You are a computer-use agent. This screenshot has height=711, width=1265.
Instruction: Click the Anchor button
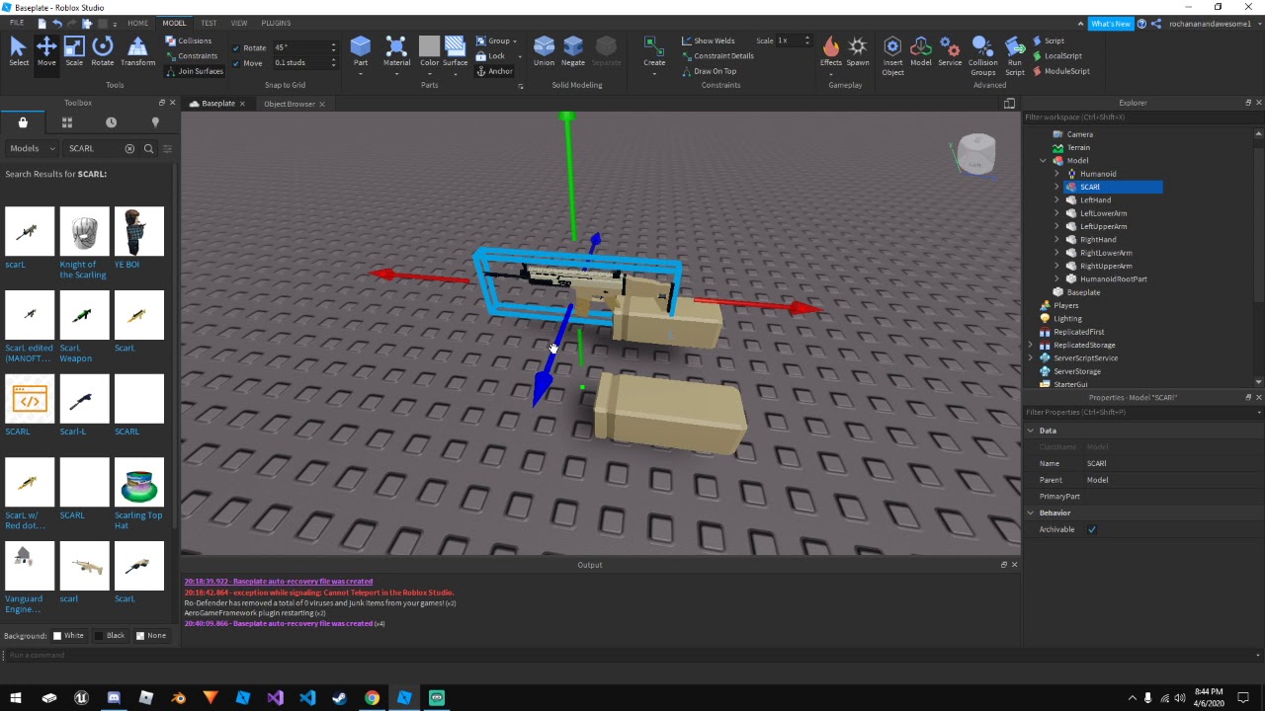click(x=495, y=71)
